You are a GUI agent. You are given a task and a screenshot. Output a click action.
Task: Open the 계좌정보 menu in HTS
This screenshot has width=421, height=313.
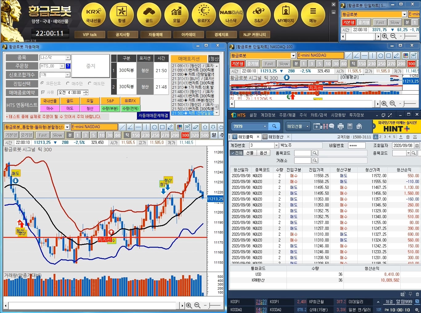coord(268,115)
